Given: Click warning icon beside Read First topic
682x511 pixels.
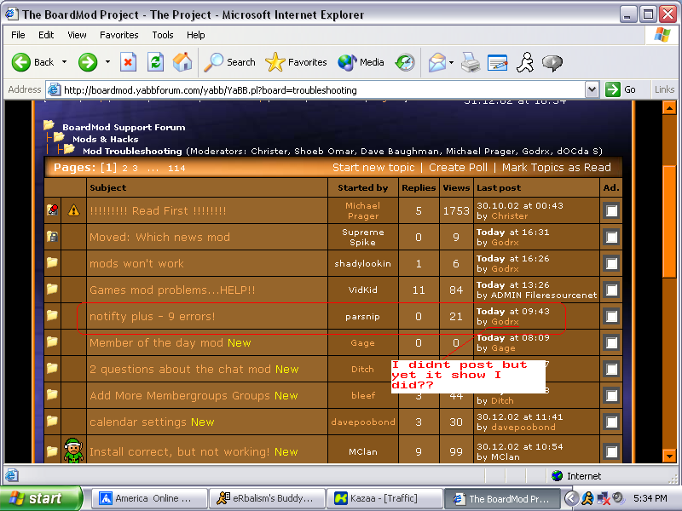Looking at the screenshot, I should [x=74, y=210].
